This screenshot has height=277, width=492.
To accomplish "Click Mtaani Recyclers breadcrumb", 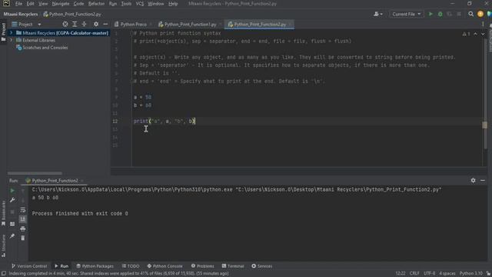I will point(21,14).
